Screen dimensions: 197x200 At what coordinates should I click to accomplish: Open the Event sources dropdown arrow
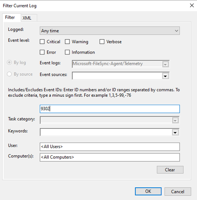tap(165, 76)
